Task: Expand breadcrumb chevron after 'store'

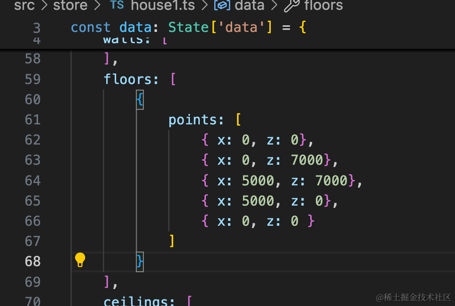Action: pos(97,5)
